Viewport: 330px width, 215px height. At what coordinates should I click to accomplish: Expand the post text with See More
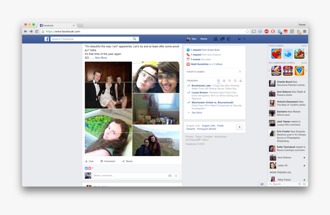coord(101,57)
